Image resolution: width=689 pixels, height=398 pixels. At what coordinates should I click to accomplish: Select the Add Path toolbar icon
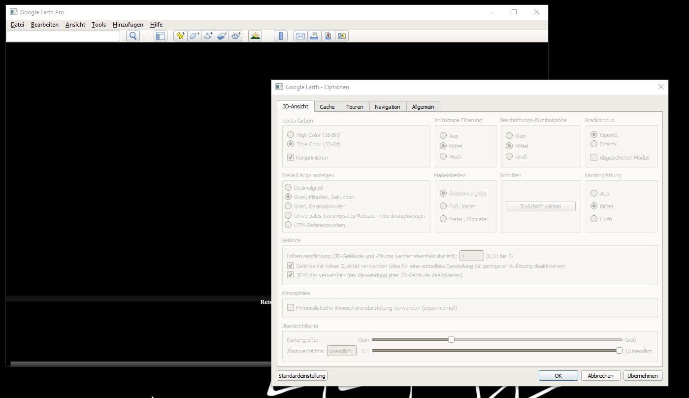(208, 36)
